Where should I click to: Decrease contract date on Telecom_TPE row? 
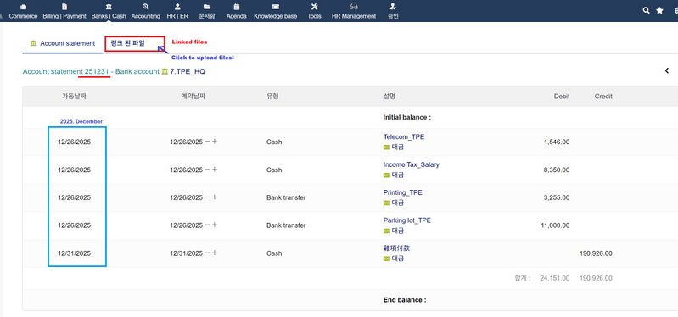pyautogui.click(x=207, y=142)
